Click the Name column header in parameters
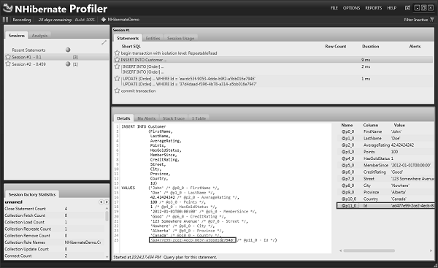The image size is (438, 268). pyautogui.click(x=347, y=125)
